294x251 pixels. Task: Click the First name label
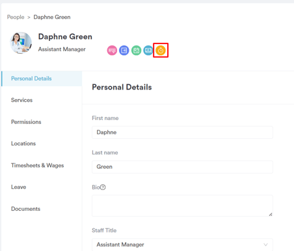point(105,118)
